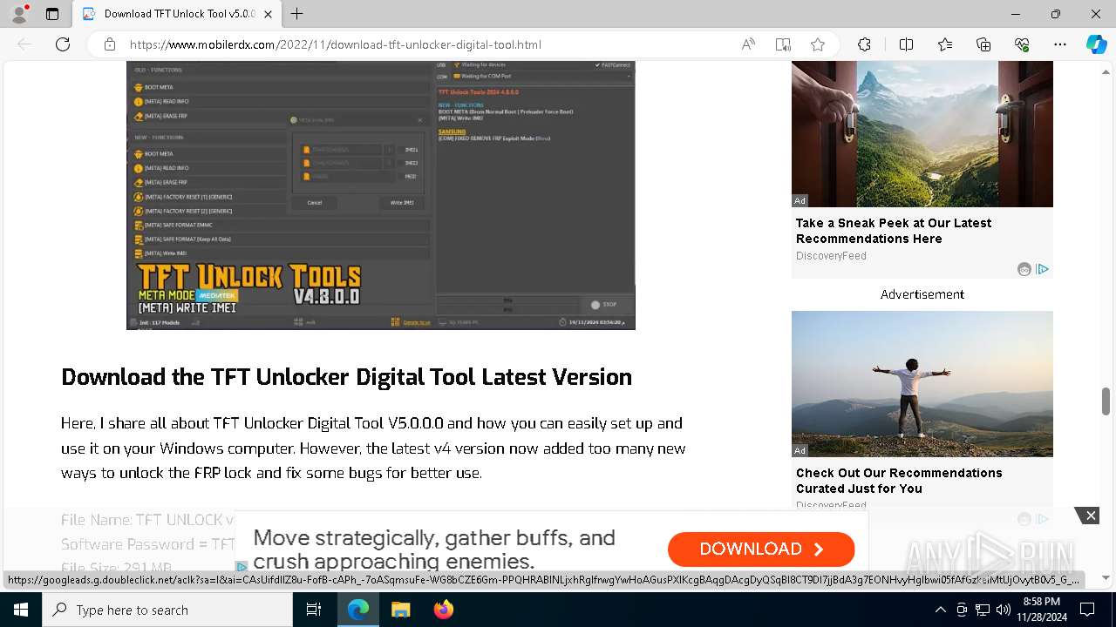Viewport: 1116px width, 627px height.
Task: Refresh the current page
Action: click(63, 44)
